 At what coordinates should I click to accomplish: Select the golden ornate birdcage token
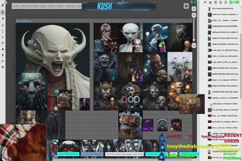tap(64, 99)
